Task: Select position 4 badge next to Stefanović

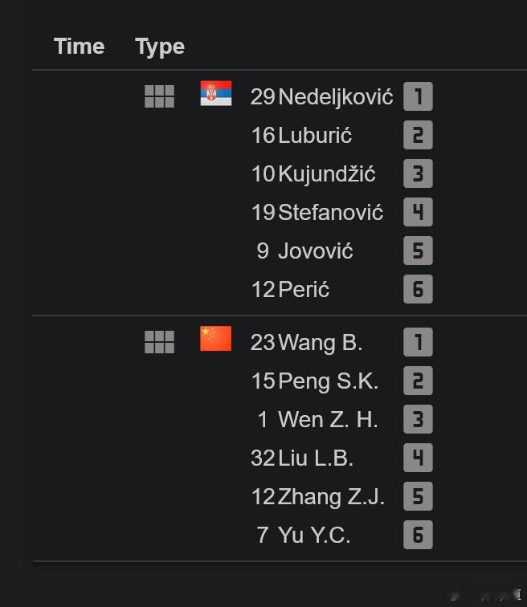Action: (418, 212)
